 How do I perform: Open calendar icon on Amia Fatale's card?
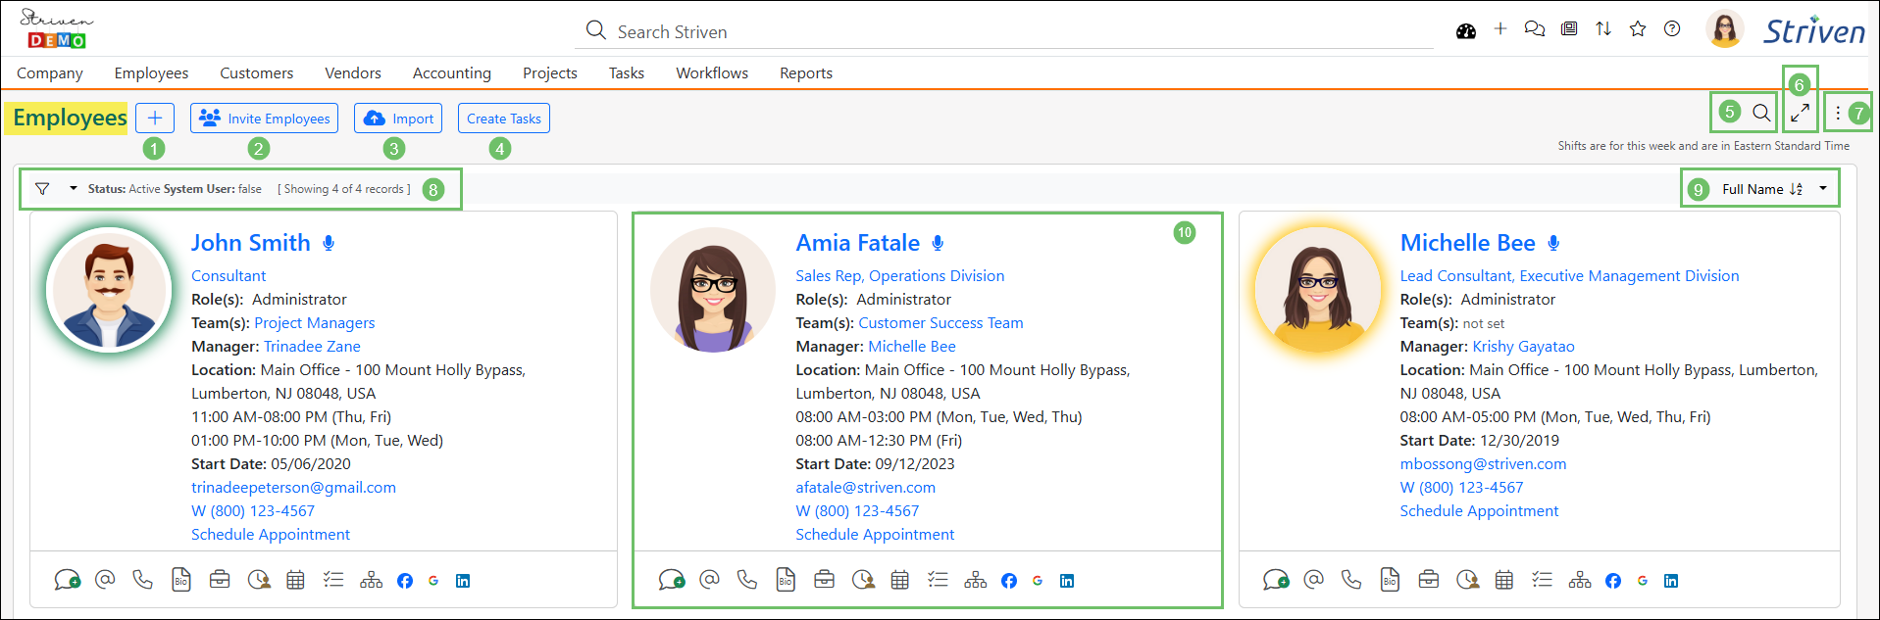point(900,580)
